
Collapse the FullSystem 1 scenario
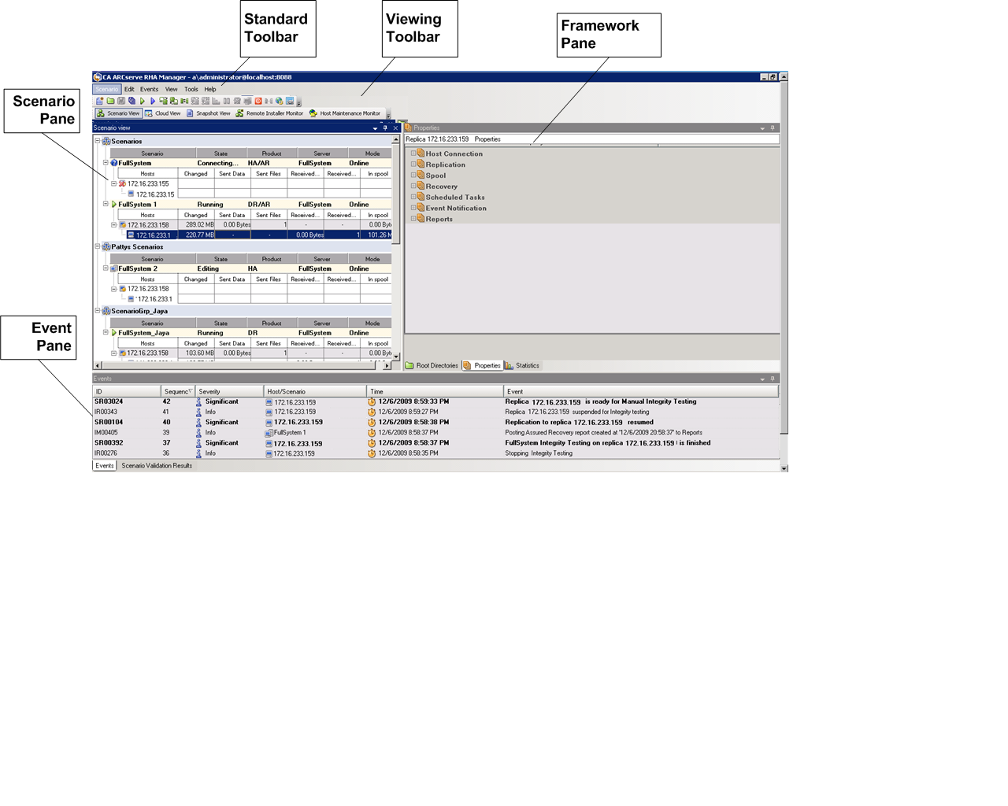click(x=106, y=204)
